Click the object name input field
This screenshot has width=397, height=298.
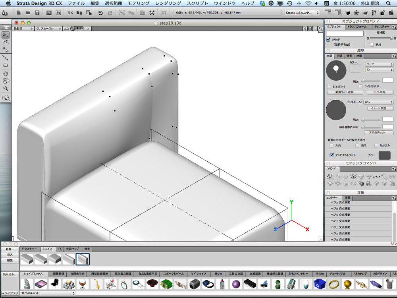(x=345, y=33)
